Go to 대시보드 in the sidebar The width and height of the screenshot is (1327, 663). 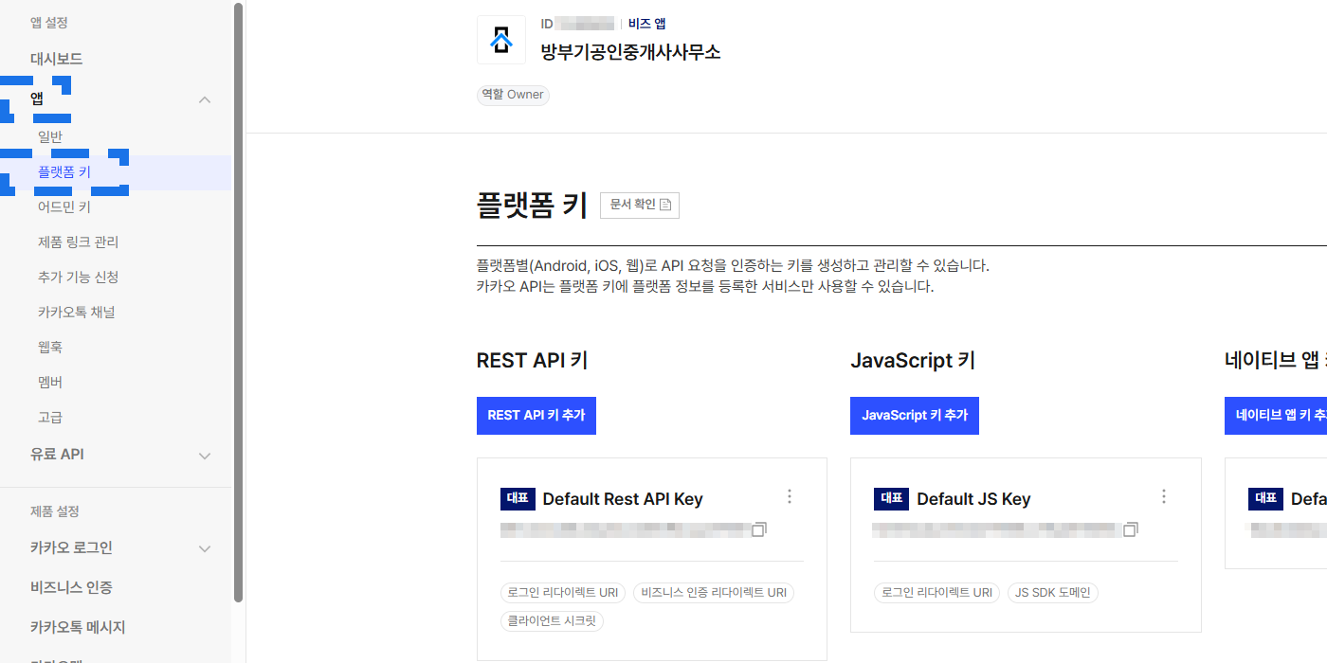[x=57, y=59]
